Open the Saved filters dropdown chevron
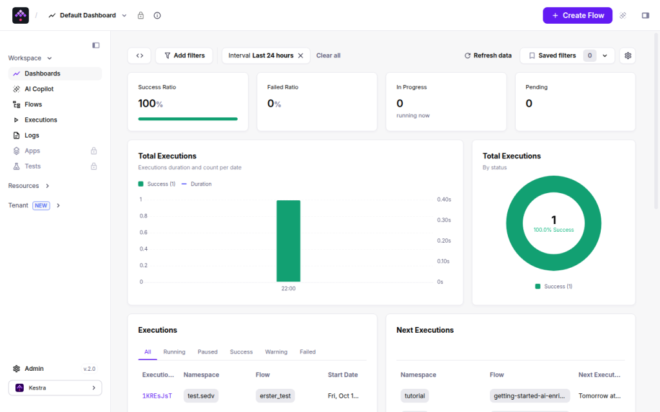 click(605, 55)
